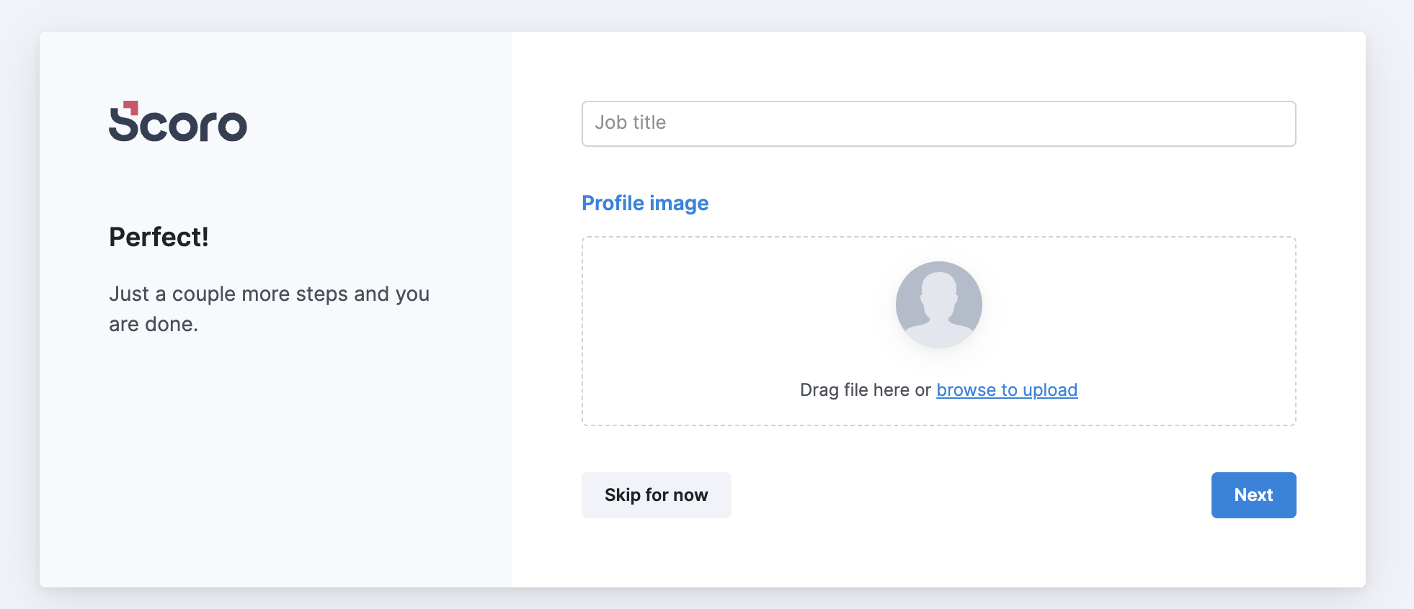
Task: Click the Scoro logo
Action: [178, 121]
